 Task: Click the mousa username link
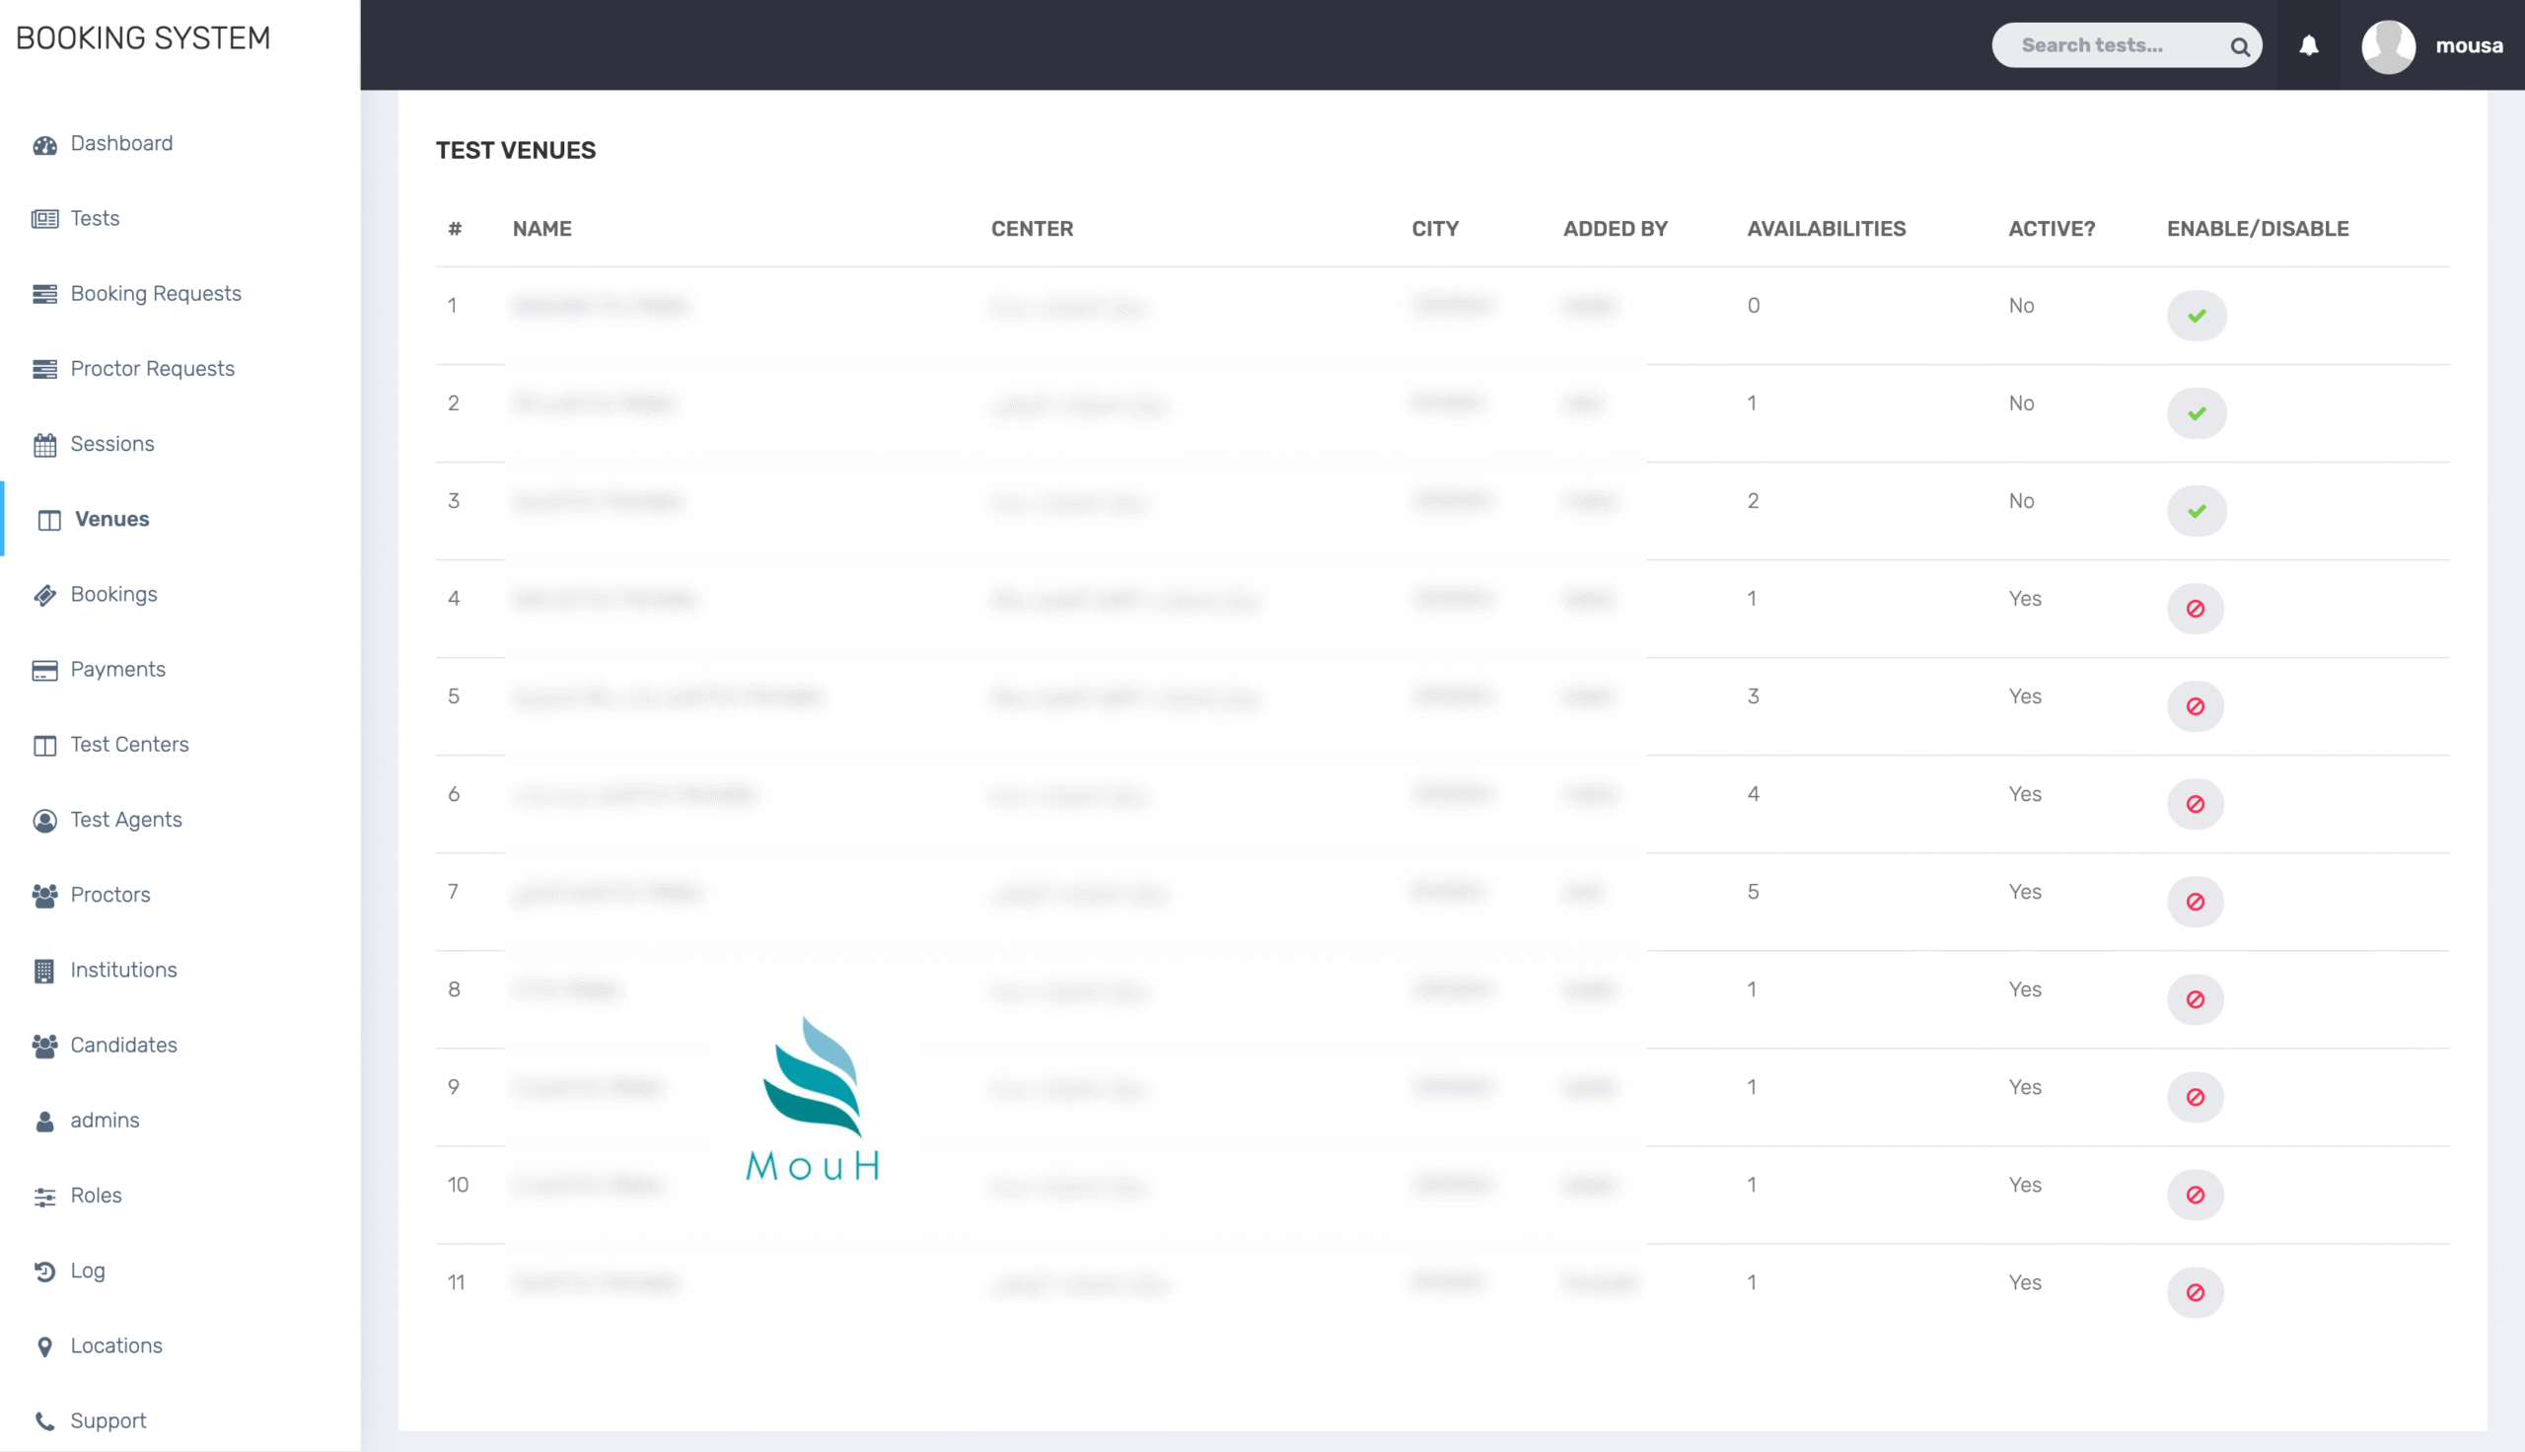[2468, 46]
